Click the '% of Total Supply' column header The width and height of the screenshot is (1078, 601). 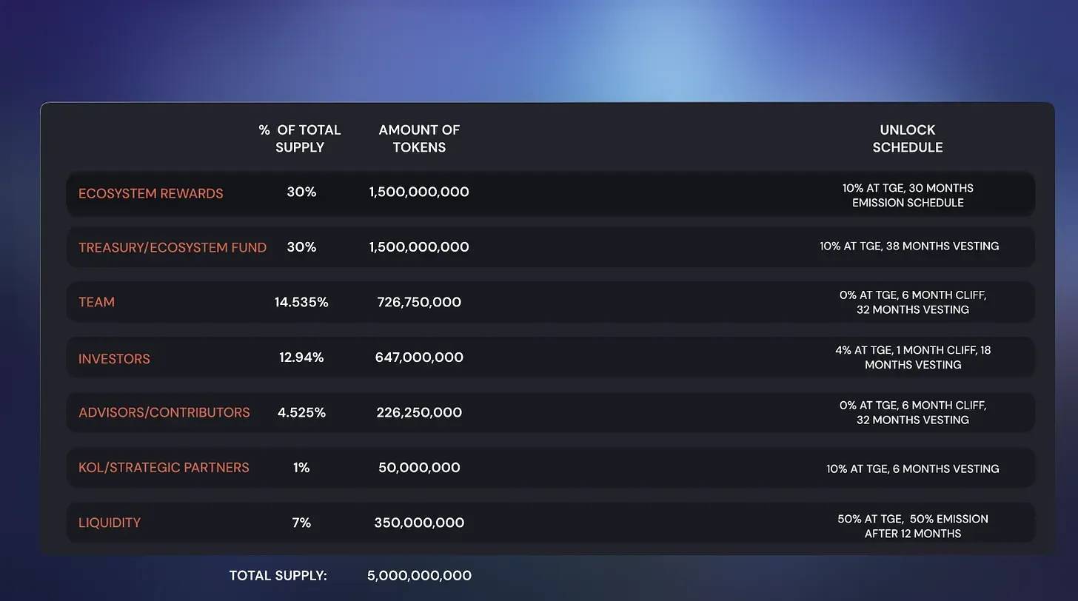click(300, 138)
